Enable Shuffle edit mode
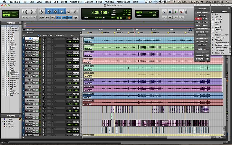The height and width of the screenshot is (145, 232). pos(6,13)
